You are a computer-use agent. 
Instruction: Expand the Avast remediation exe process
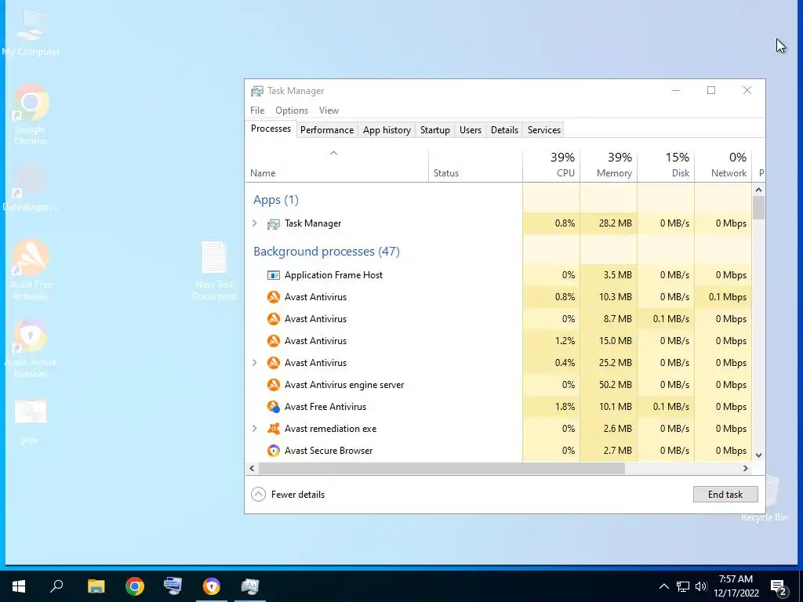(255, 429)
